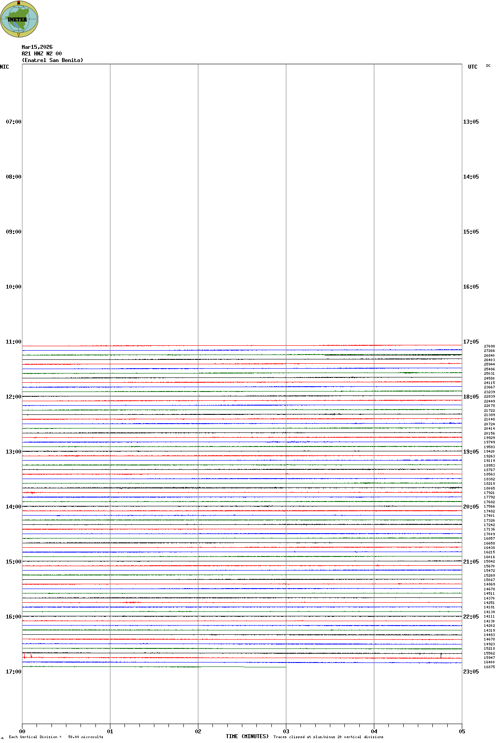The height and width of the screenshot is (743, 497).
Task: Click the Enatrel San Benito station name
Action: click(52, 60)
